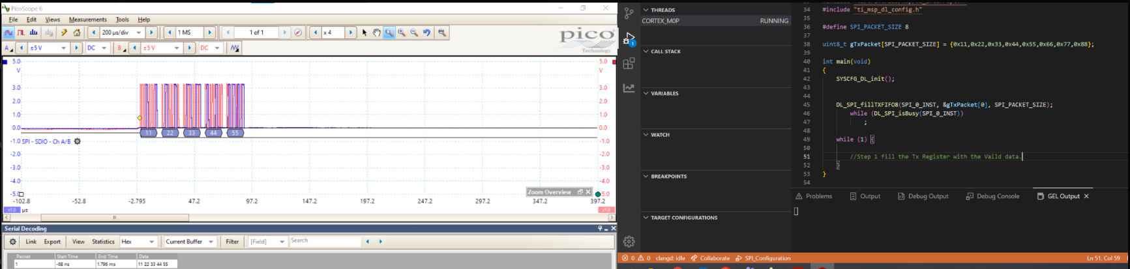Select the Hand pan tool
The width and height of the screenshot is (1130, 269).
(x=377, y=33)
